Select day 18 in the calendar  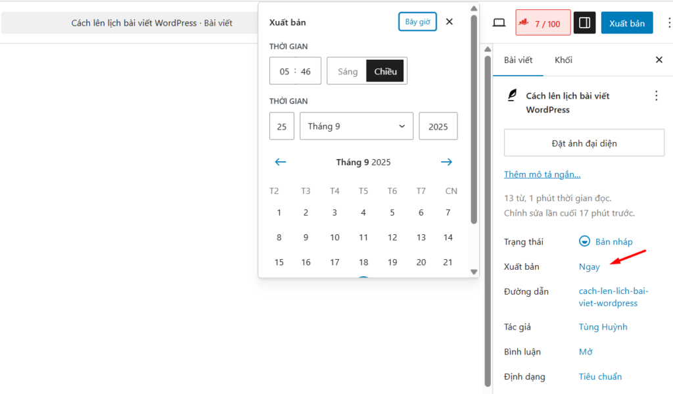363,262
